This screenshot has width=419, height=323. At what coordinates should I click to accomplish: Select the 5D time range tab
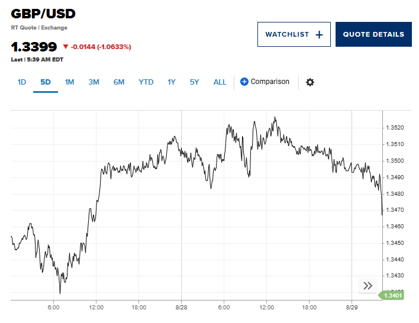[46, 82]
